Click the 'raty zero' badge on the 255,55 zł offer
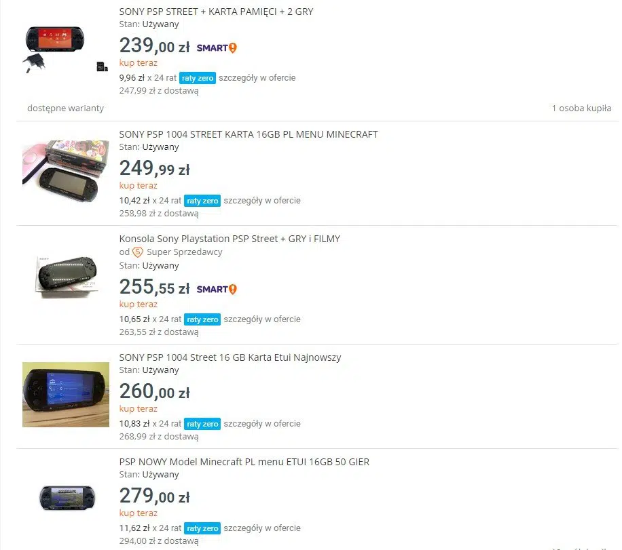Viewport: 622px width, 550px height. coord(202,319)
